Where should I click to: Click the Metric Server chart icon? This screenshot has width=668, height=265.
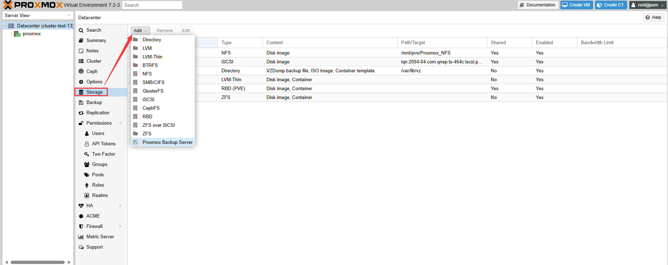pyautogui.click(x=81, y=237)
